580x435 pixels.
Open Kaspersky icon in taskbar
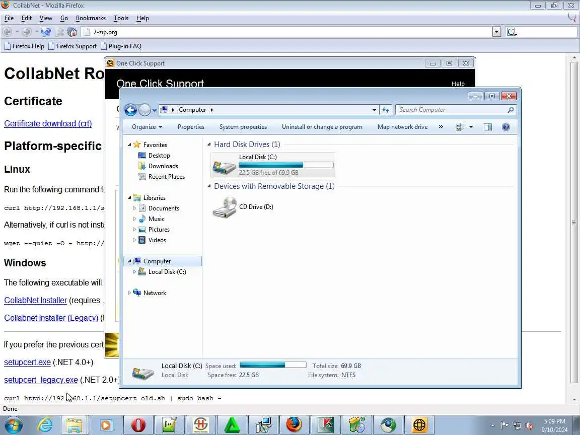(326, 425)
